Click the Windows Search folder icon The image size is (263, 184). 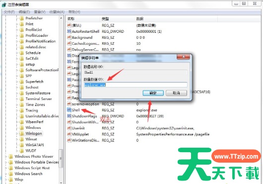pyautogui.click(x=11, y=174)
